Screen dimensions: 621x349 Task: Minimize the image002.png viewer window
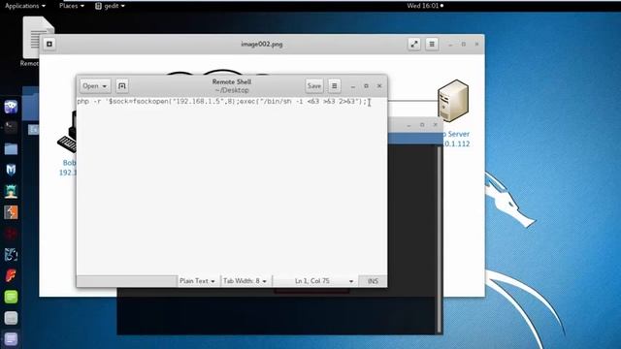(x=450, y=45)
